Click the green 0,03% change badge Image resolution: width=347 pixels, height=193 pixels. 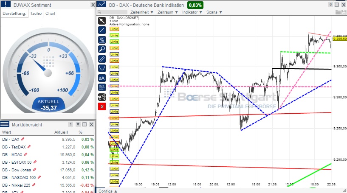(x=195, y=5)
